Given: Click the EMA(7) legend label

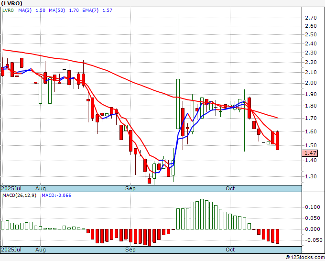Looking at the screenshot, I should point(90,11).
